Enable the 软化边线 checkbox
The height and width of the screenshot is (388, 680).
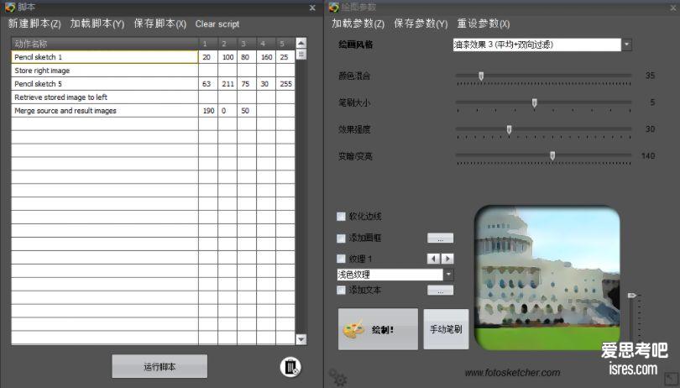point(342,216)
